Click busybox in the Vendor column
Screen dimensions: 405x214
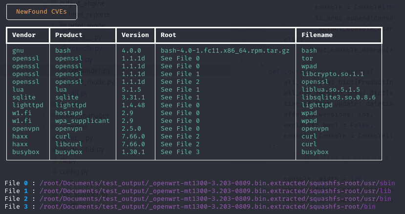[x=26, y=152]
